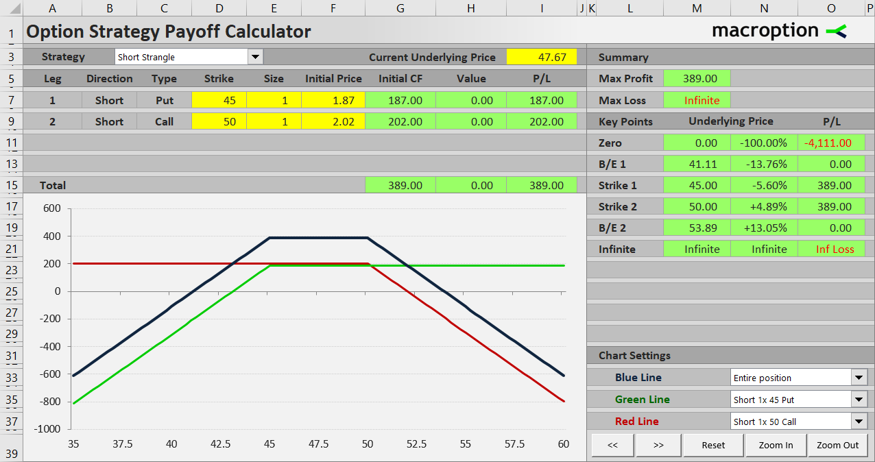Image resolution: width=875 pixels, height=462 pixels.
Task: Select the Zero P/L cell -4,111.00
Action: click(x=831, y=143)
